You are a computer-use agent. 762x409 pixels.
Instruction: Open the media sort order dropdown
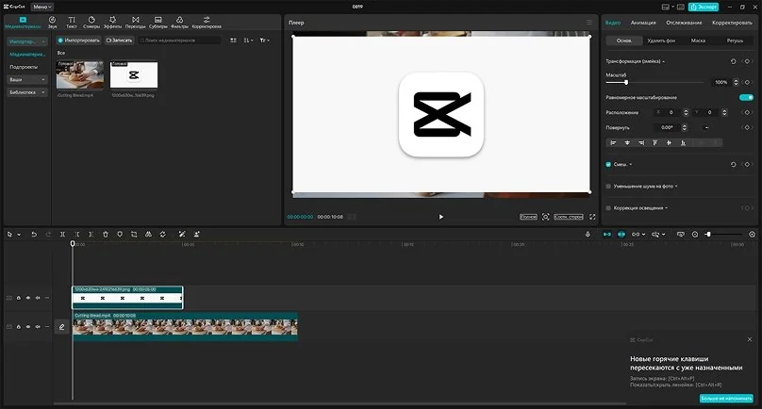(x=248, y=41)
